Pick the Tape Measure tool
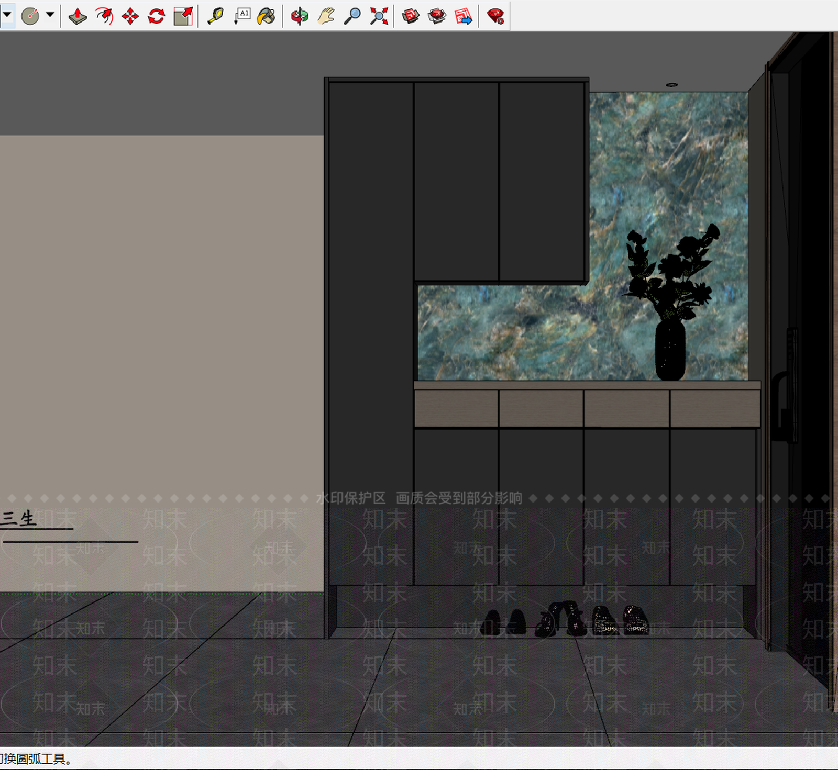 pos(215,16)
